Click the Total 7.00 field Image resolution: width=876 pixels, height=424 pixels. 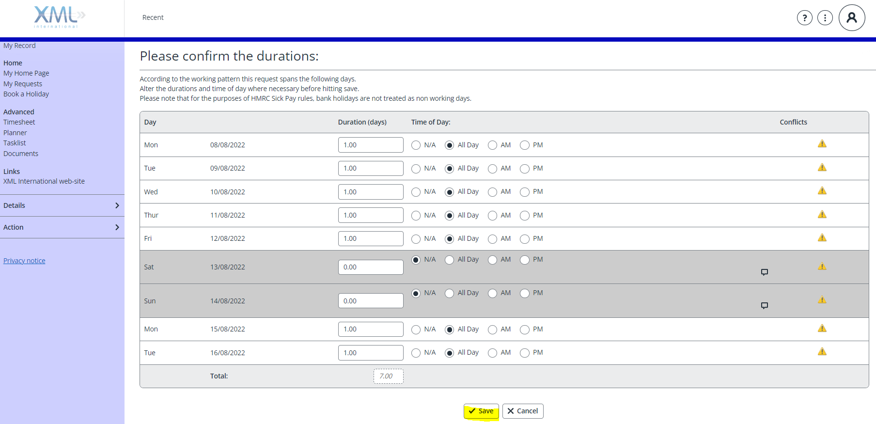coord(389,376)
